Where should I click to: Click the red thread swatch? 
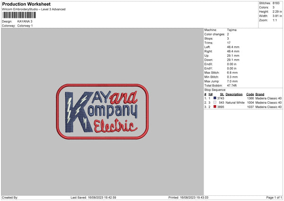pyautogui.click(x=215, y=107)
